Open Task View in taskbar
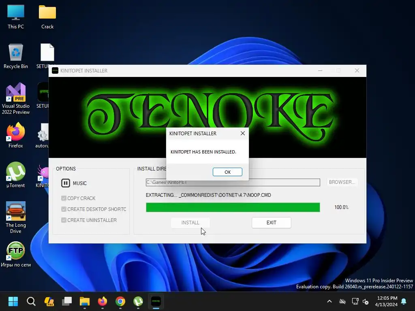The width and height of the screenshot is (415, 311). (67, 301)
